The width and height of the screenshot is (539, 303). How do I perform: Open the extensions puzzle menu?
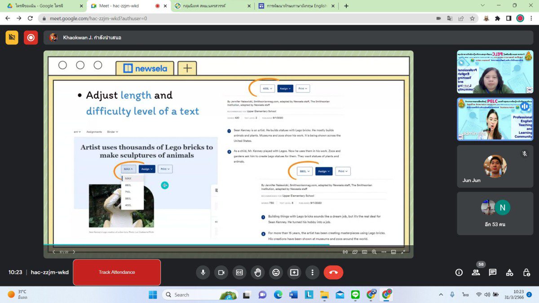(x=498, y=18)
